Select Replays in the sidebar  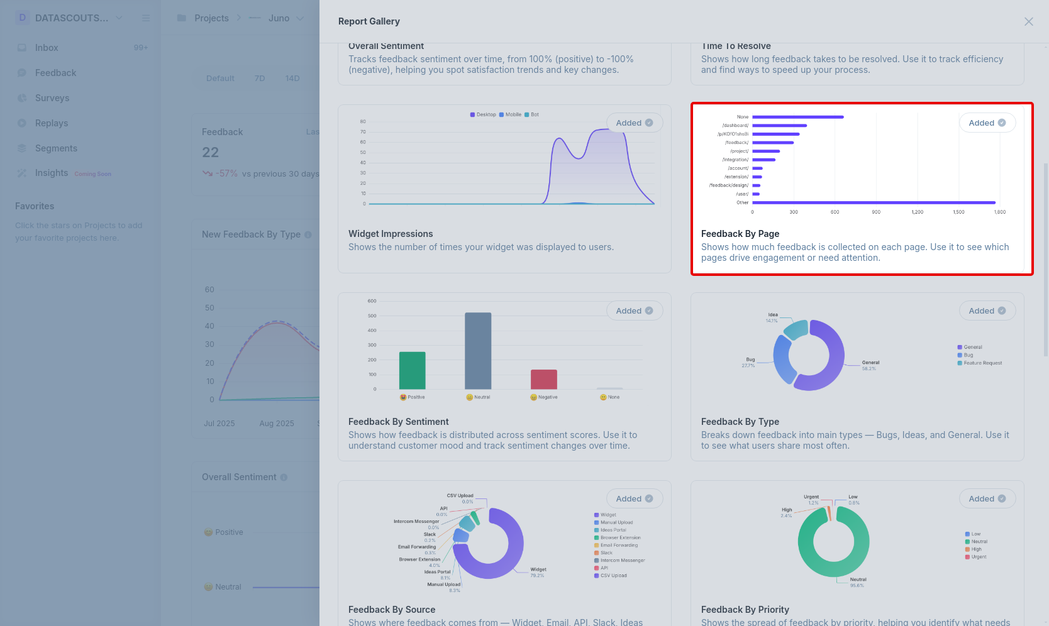click(82, 123)
